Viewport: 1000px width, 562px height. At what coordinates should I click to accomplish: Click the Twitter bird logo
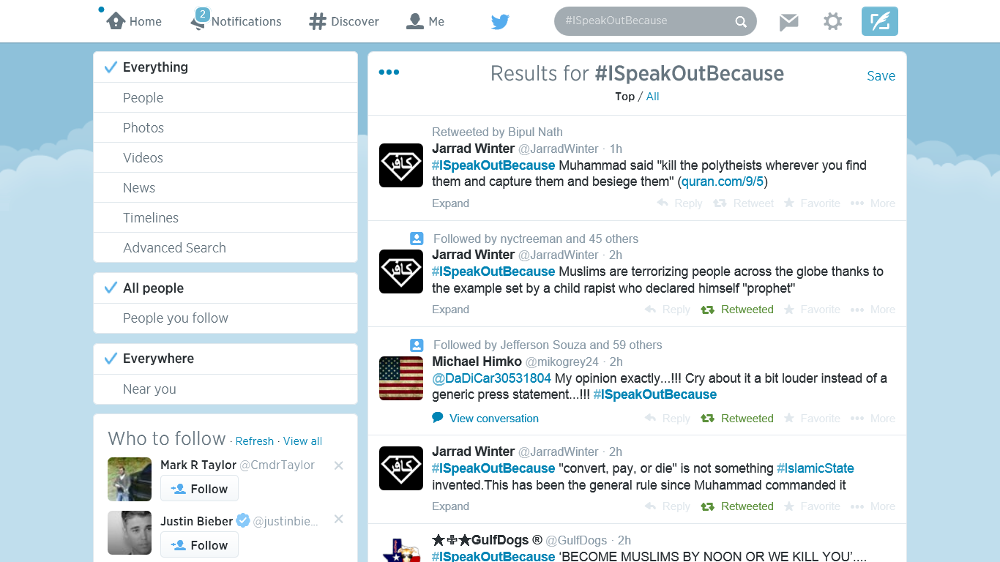[500, 22]
